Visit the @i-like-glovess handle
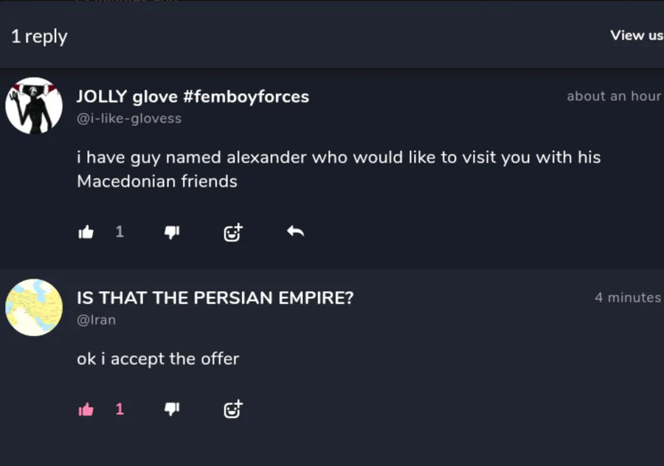 (129, 119)
